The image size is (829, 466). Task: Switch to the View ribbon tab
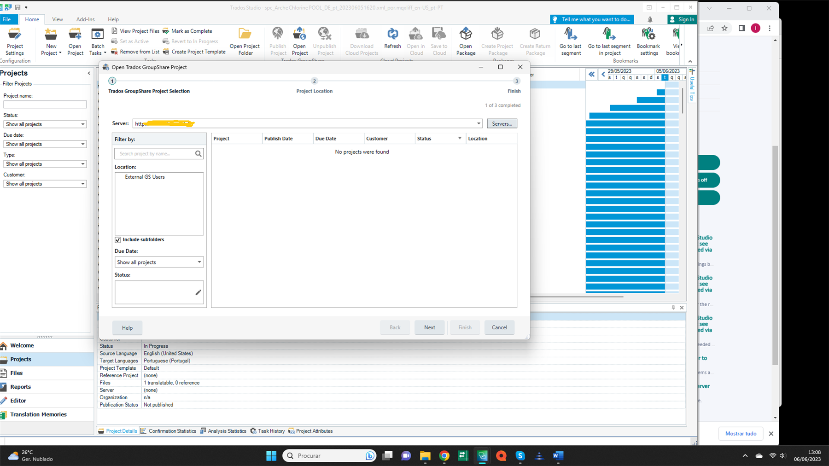[x=58, y=19]
